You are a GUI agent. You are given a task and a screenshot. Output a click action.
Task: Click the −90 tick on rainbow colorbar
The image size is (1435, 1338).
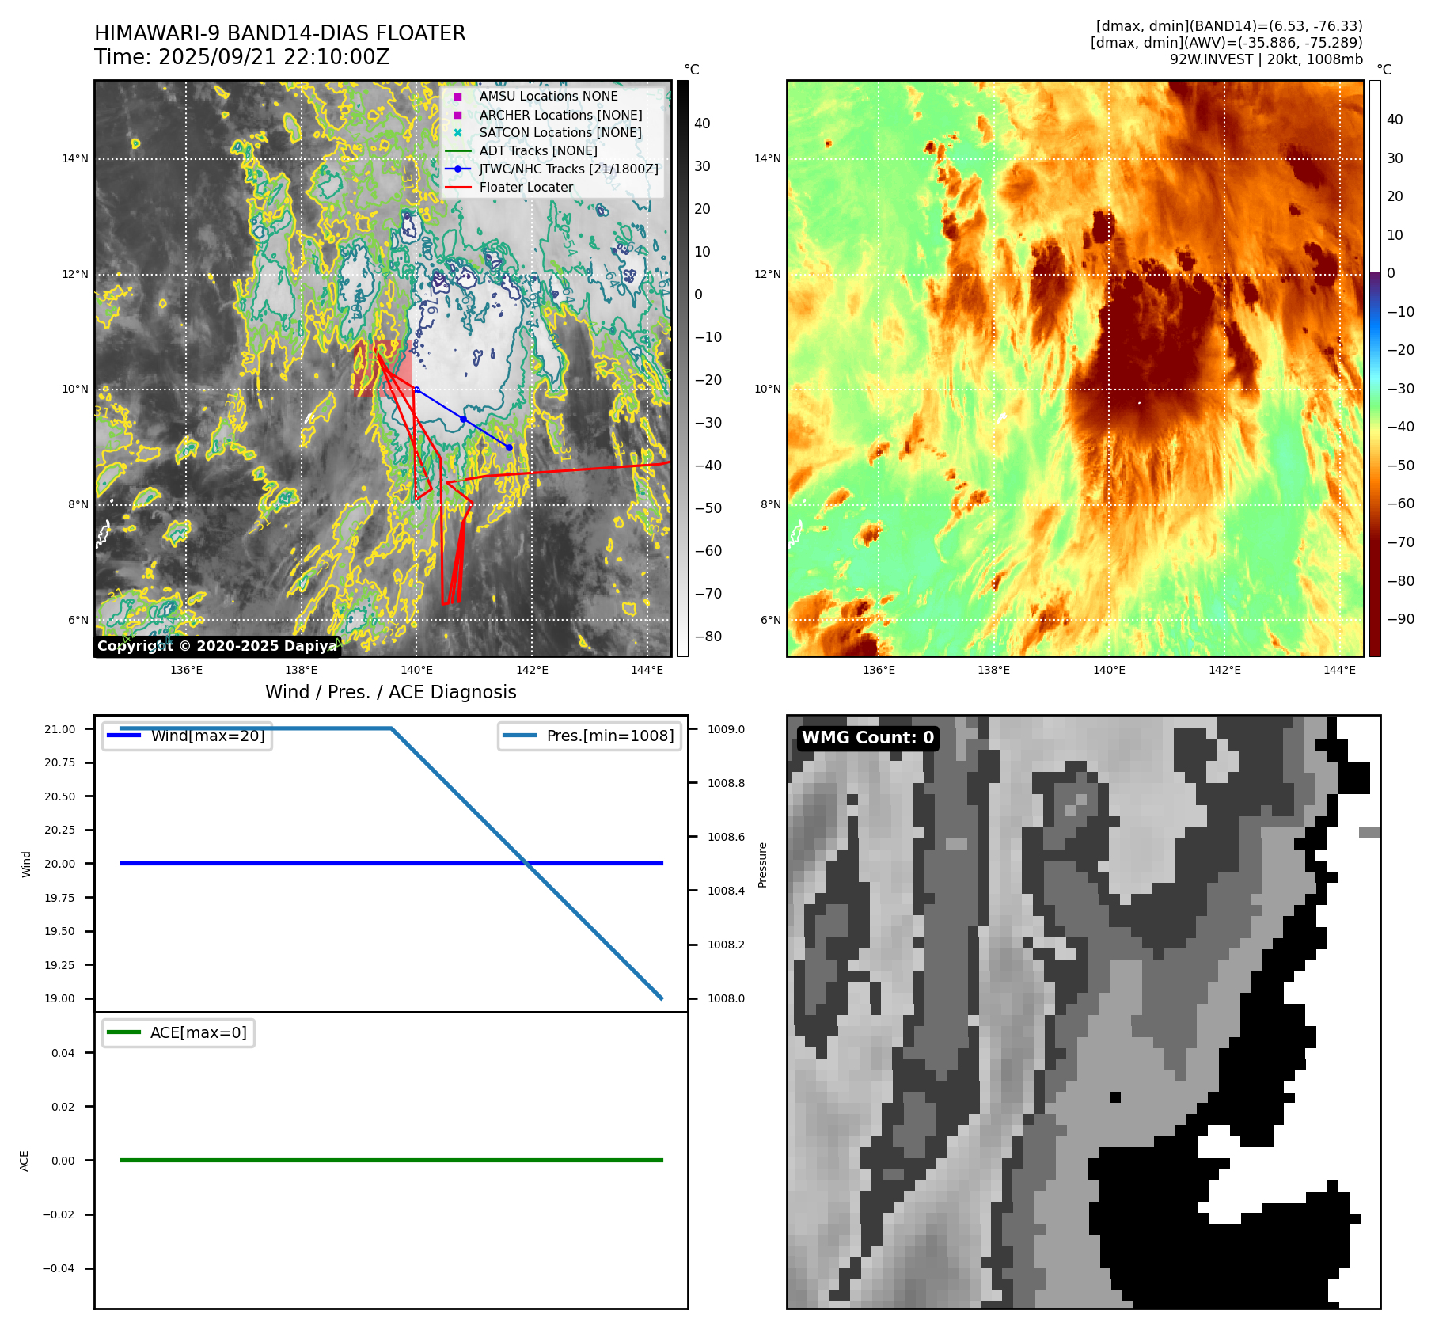(x=1401, y=619)
